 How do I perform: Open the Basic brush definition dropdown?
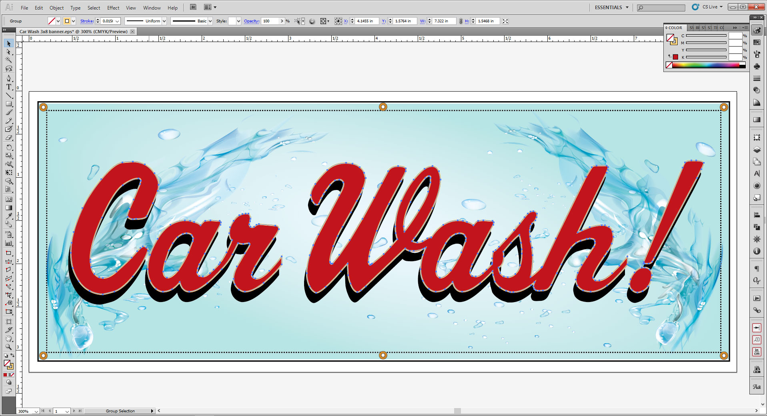pos(210,21)
